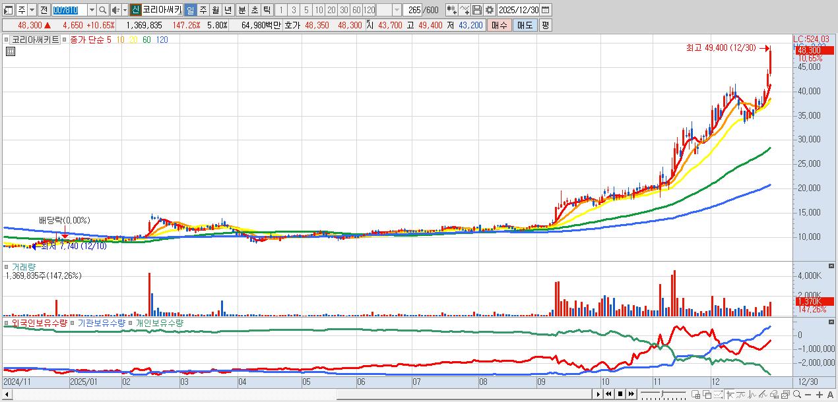
Task: Select the 월 monthly period toggle
Action: pyautogui.click(x=215, y=10)
